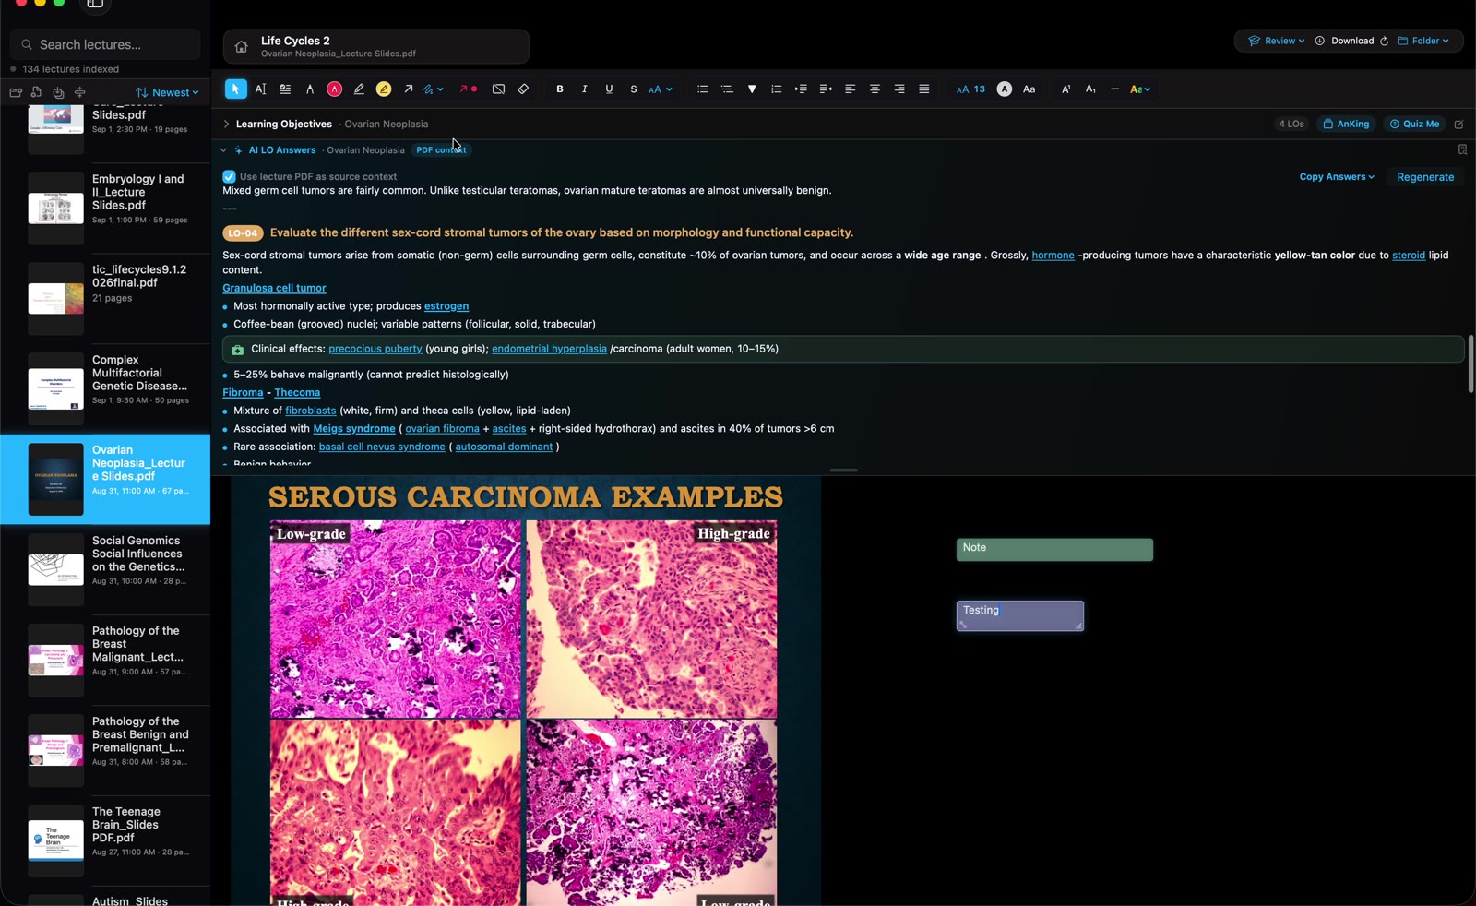Start Quiz Me
The width and height of the screenshot is (1476, 906).
point(1415,125)
